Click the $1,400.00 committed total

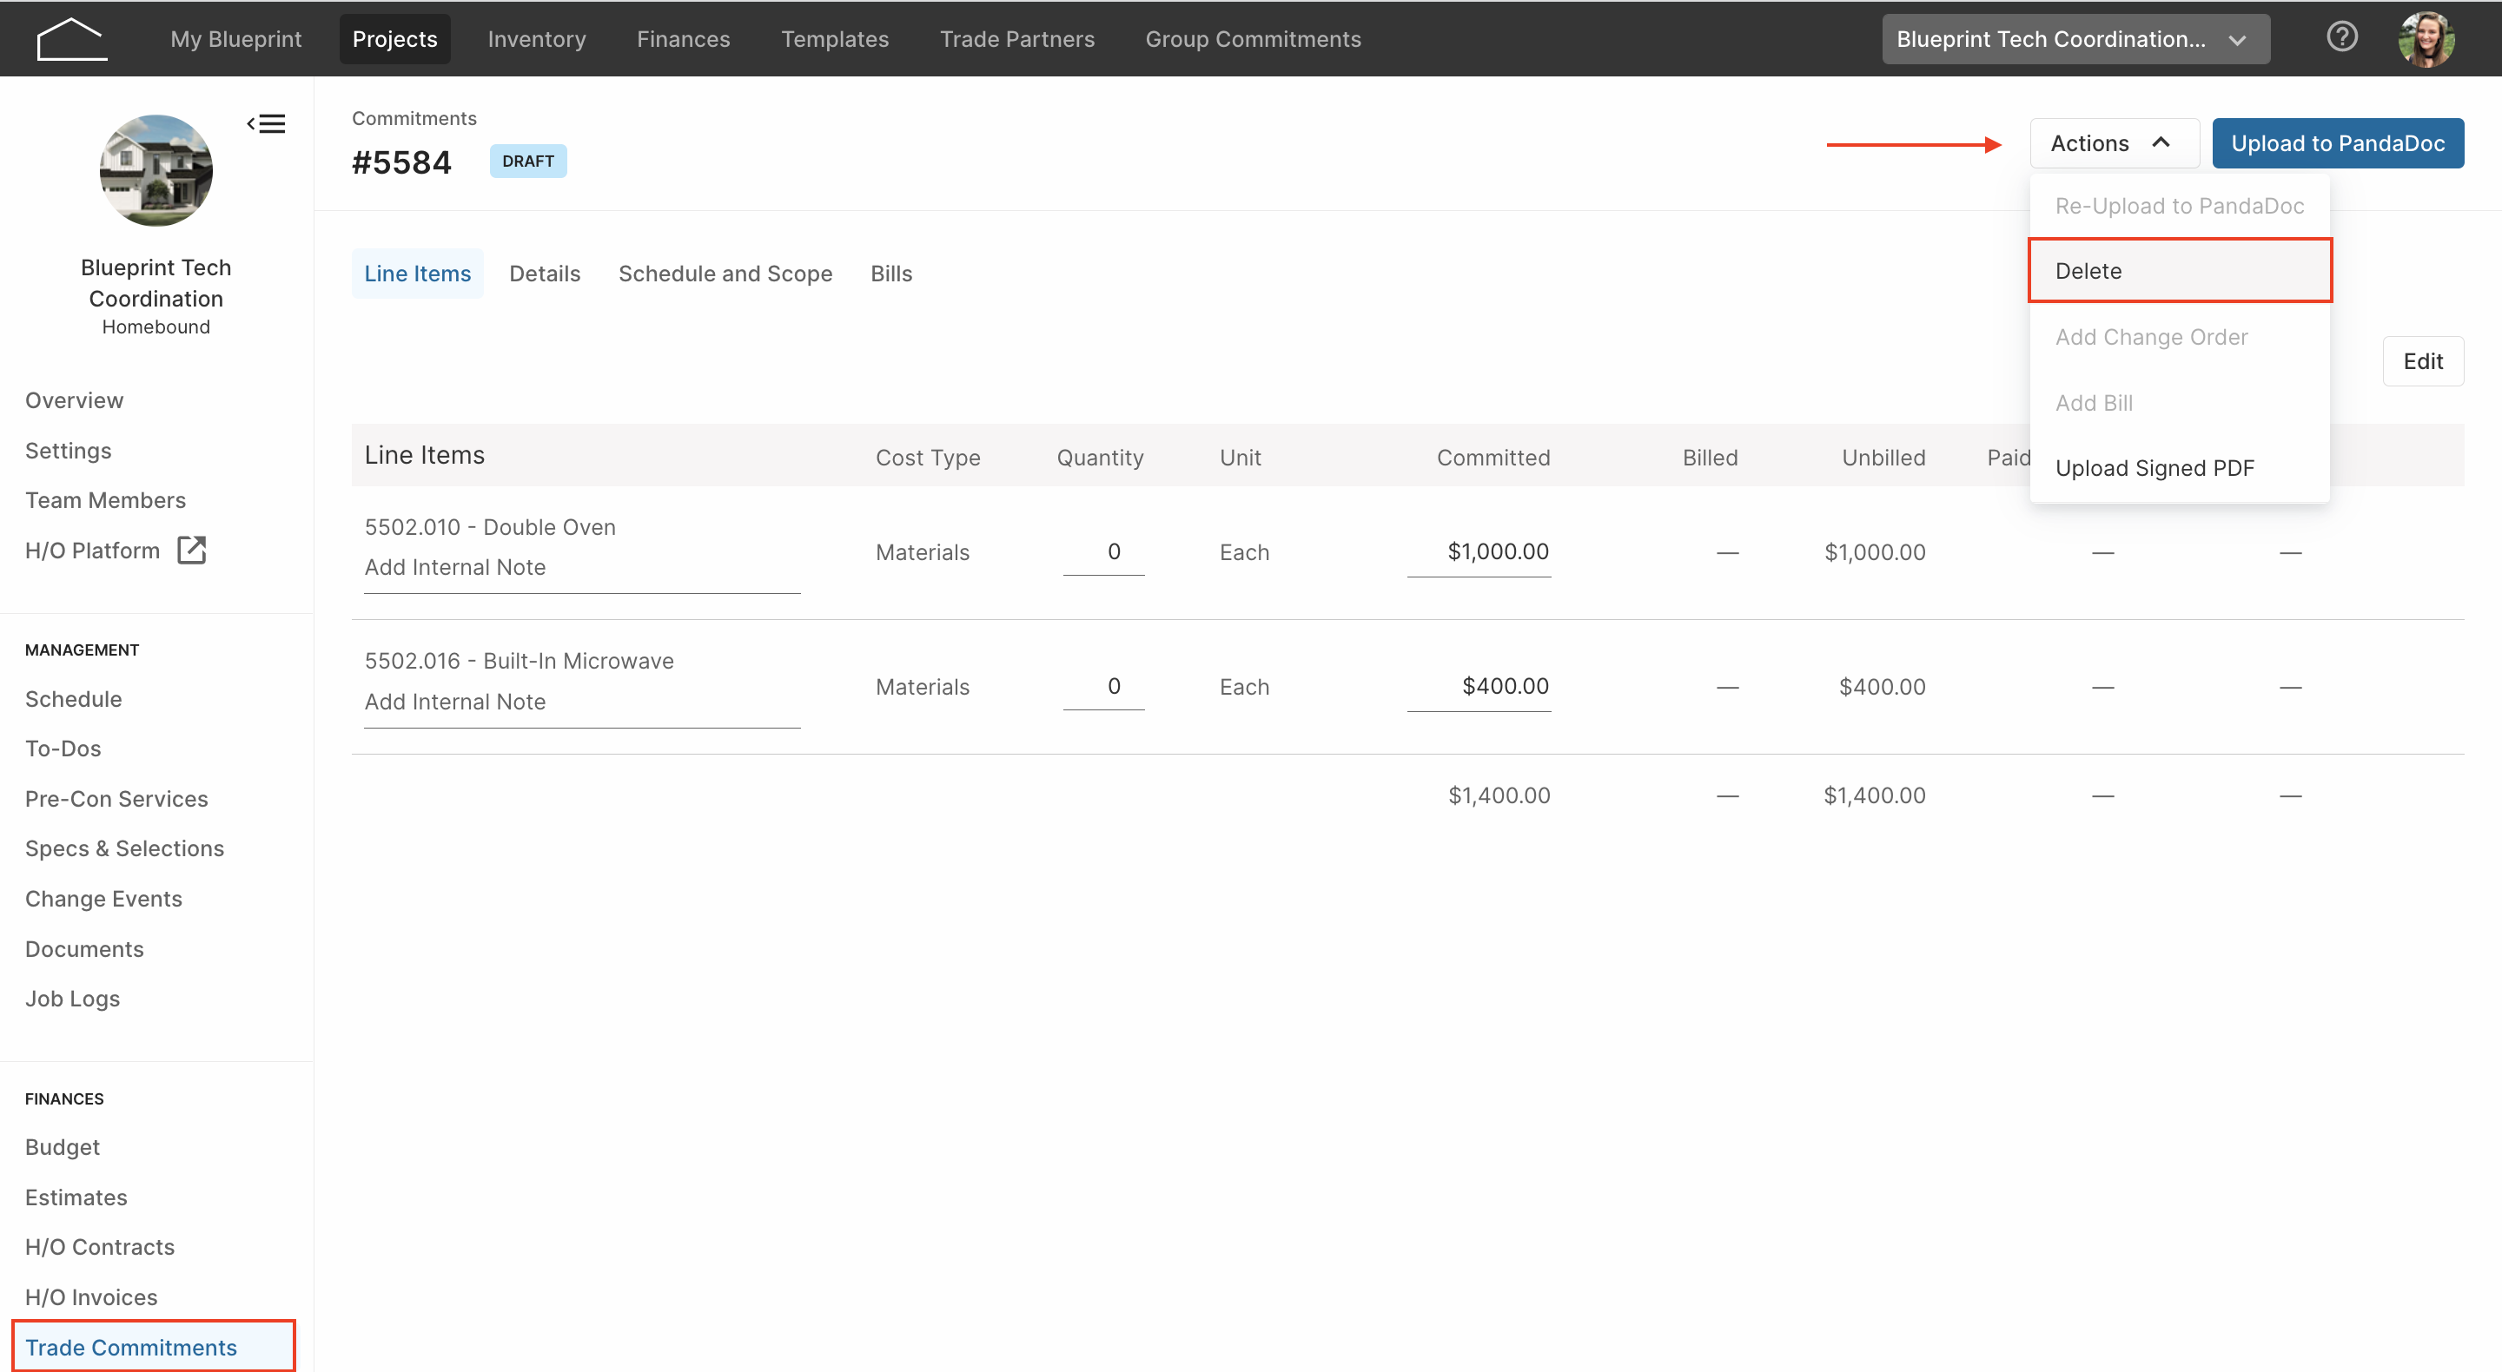click(1499, 795)
